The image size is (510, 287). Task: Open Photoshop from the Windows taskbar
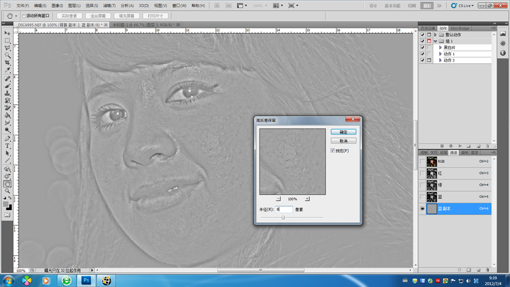point(85,280)
